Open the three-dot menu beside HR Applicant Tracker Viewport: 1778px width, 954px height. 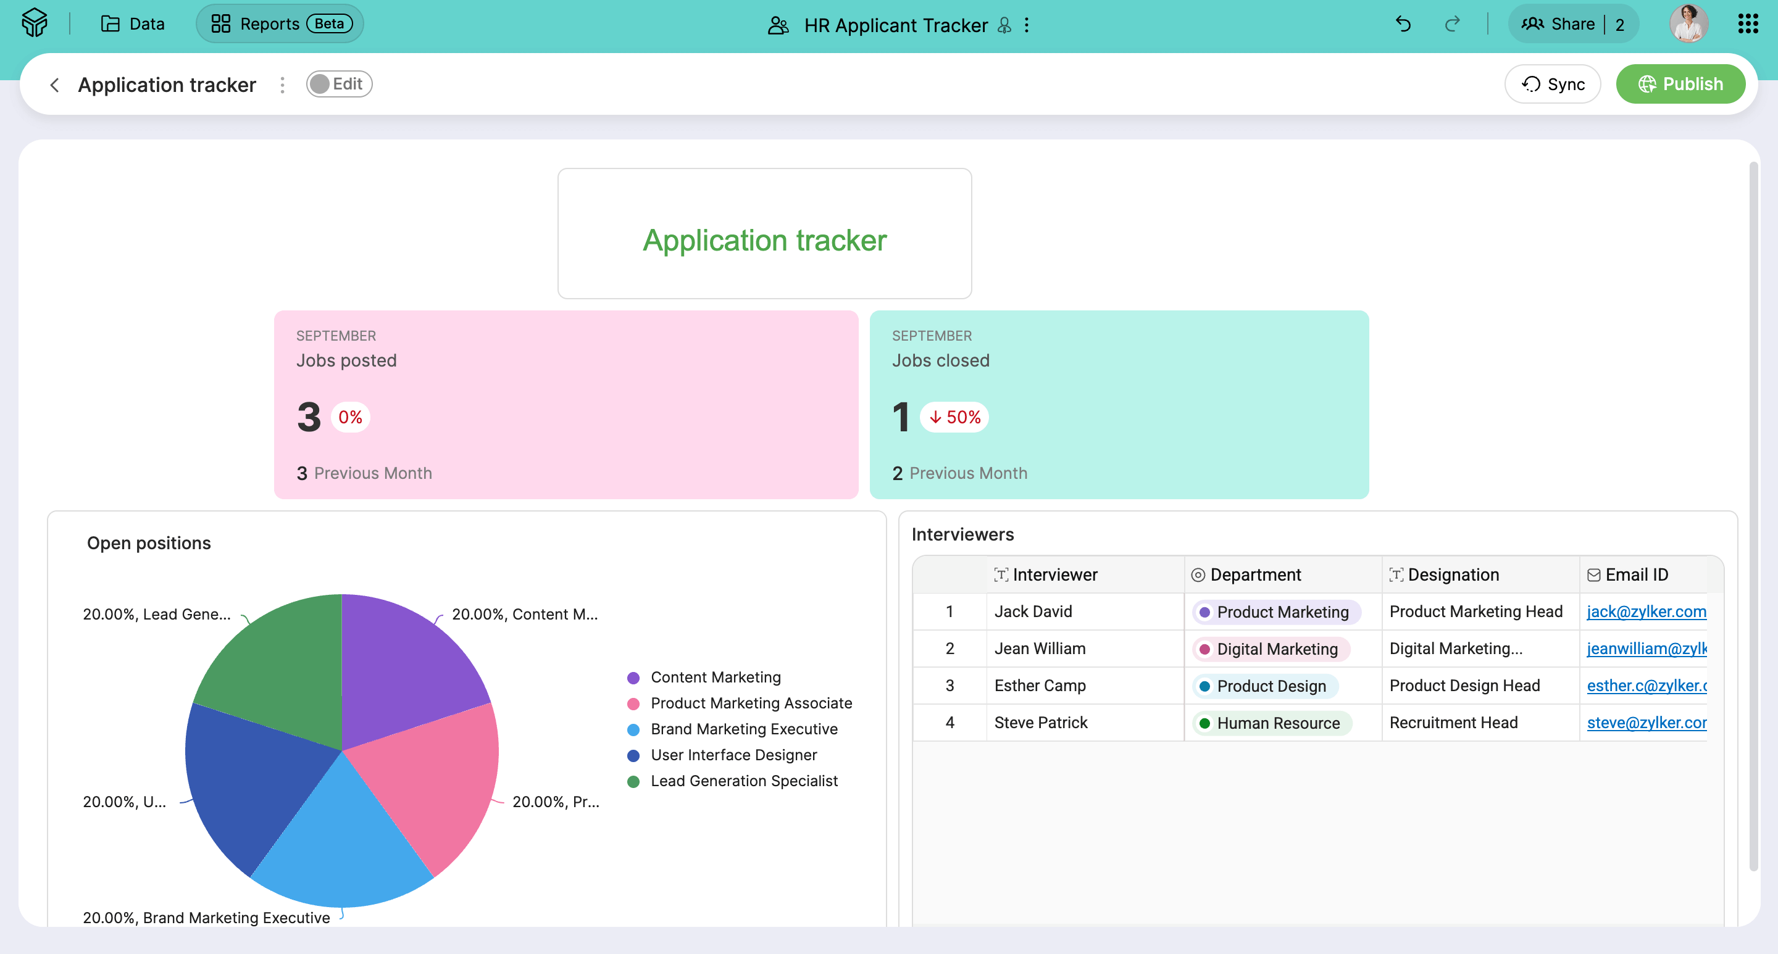click(x=1027, y=25)
